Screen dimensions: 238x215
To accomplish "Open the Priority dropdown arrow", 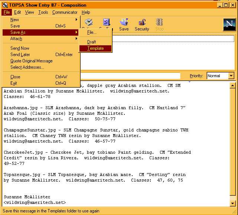I will 231,76.
